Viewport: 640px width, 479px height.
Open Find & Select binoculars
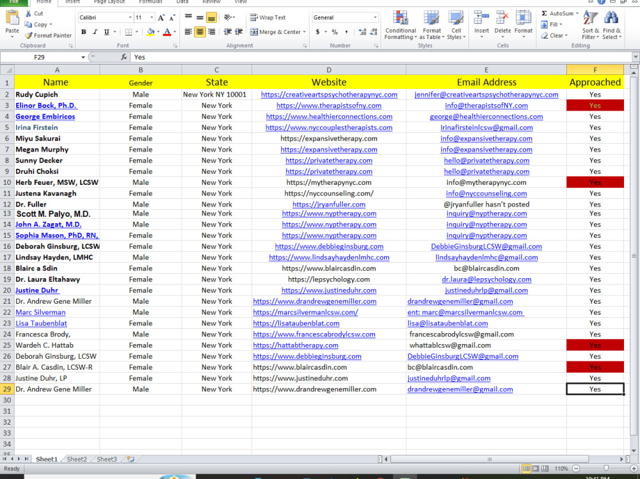pyautogui.click(x=611, y=24)
